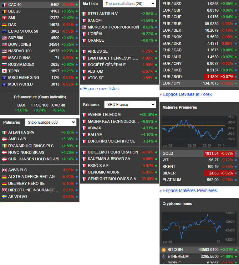This screenshot has width=239, height=265.
Task: Click the green status dot on AVENIR TELECOM row
Action: [156, 115]
